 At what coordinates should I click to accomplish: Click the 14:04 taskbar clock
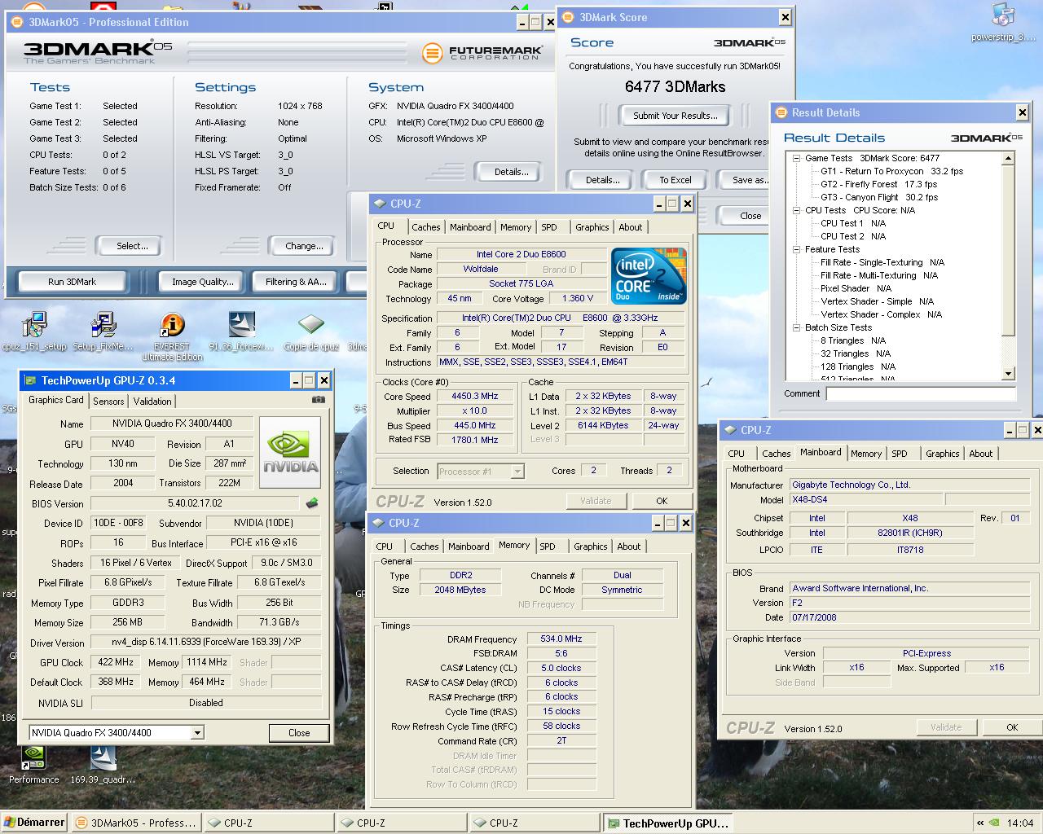tap(1020, 823)
